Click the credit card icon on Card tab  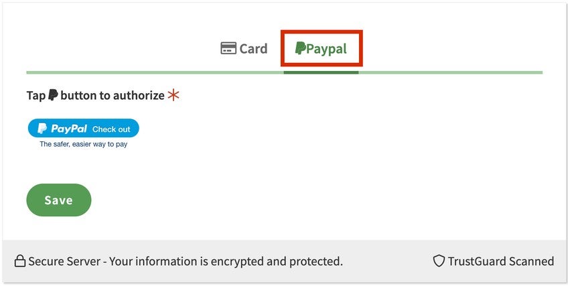click(x=228, y=49)
